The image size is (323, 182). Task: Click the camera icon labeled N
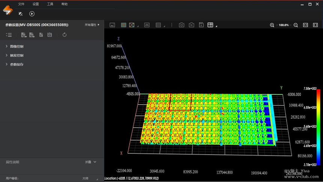click(x=192, y=25)
